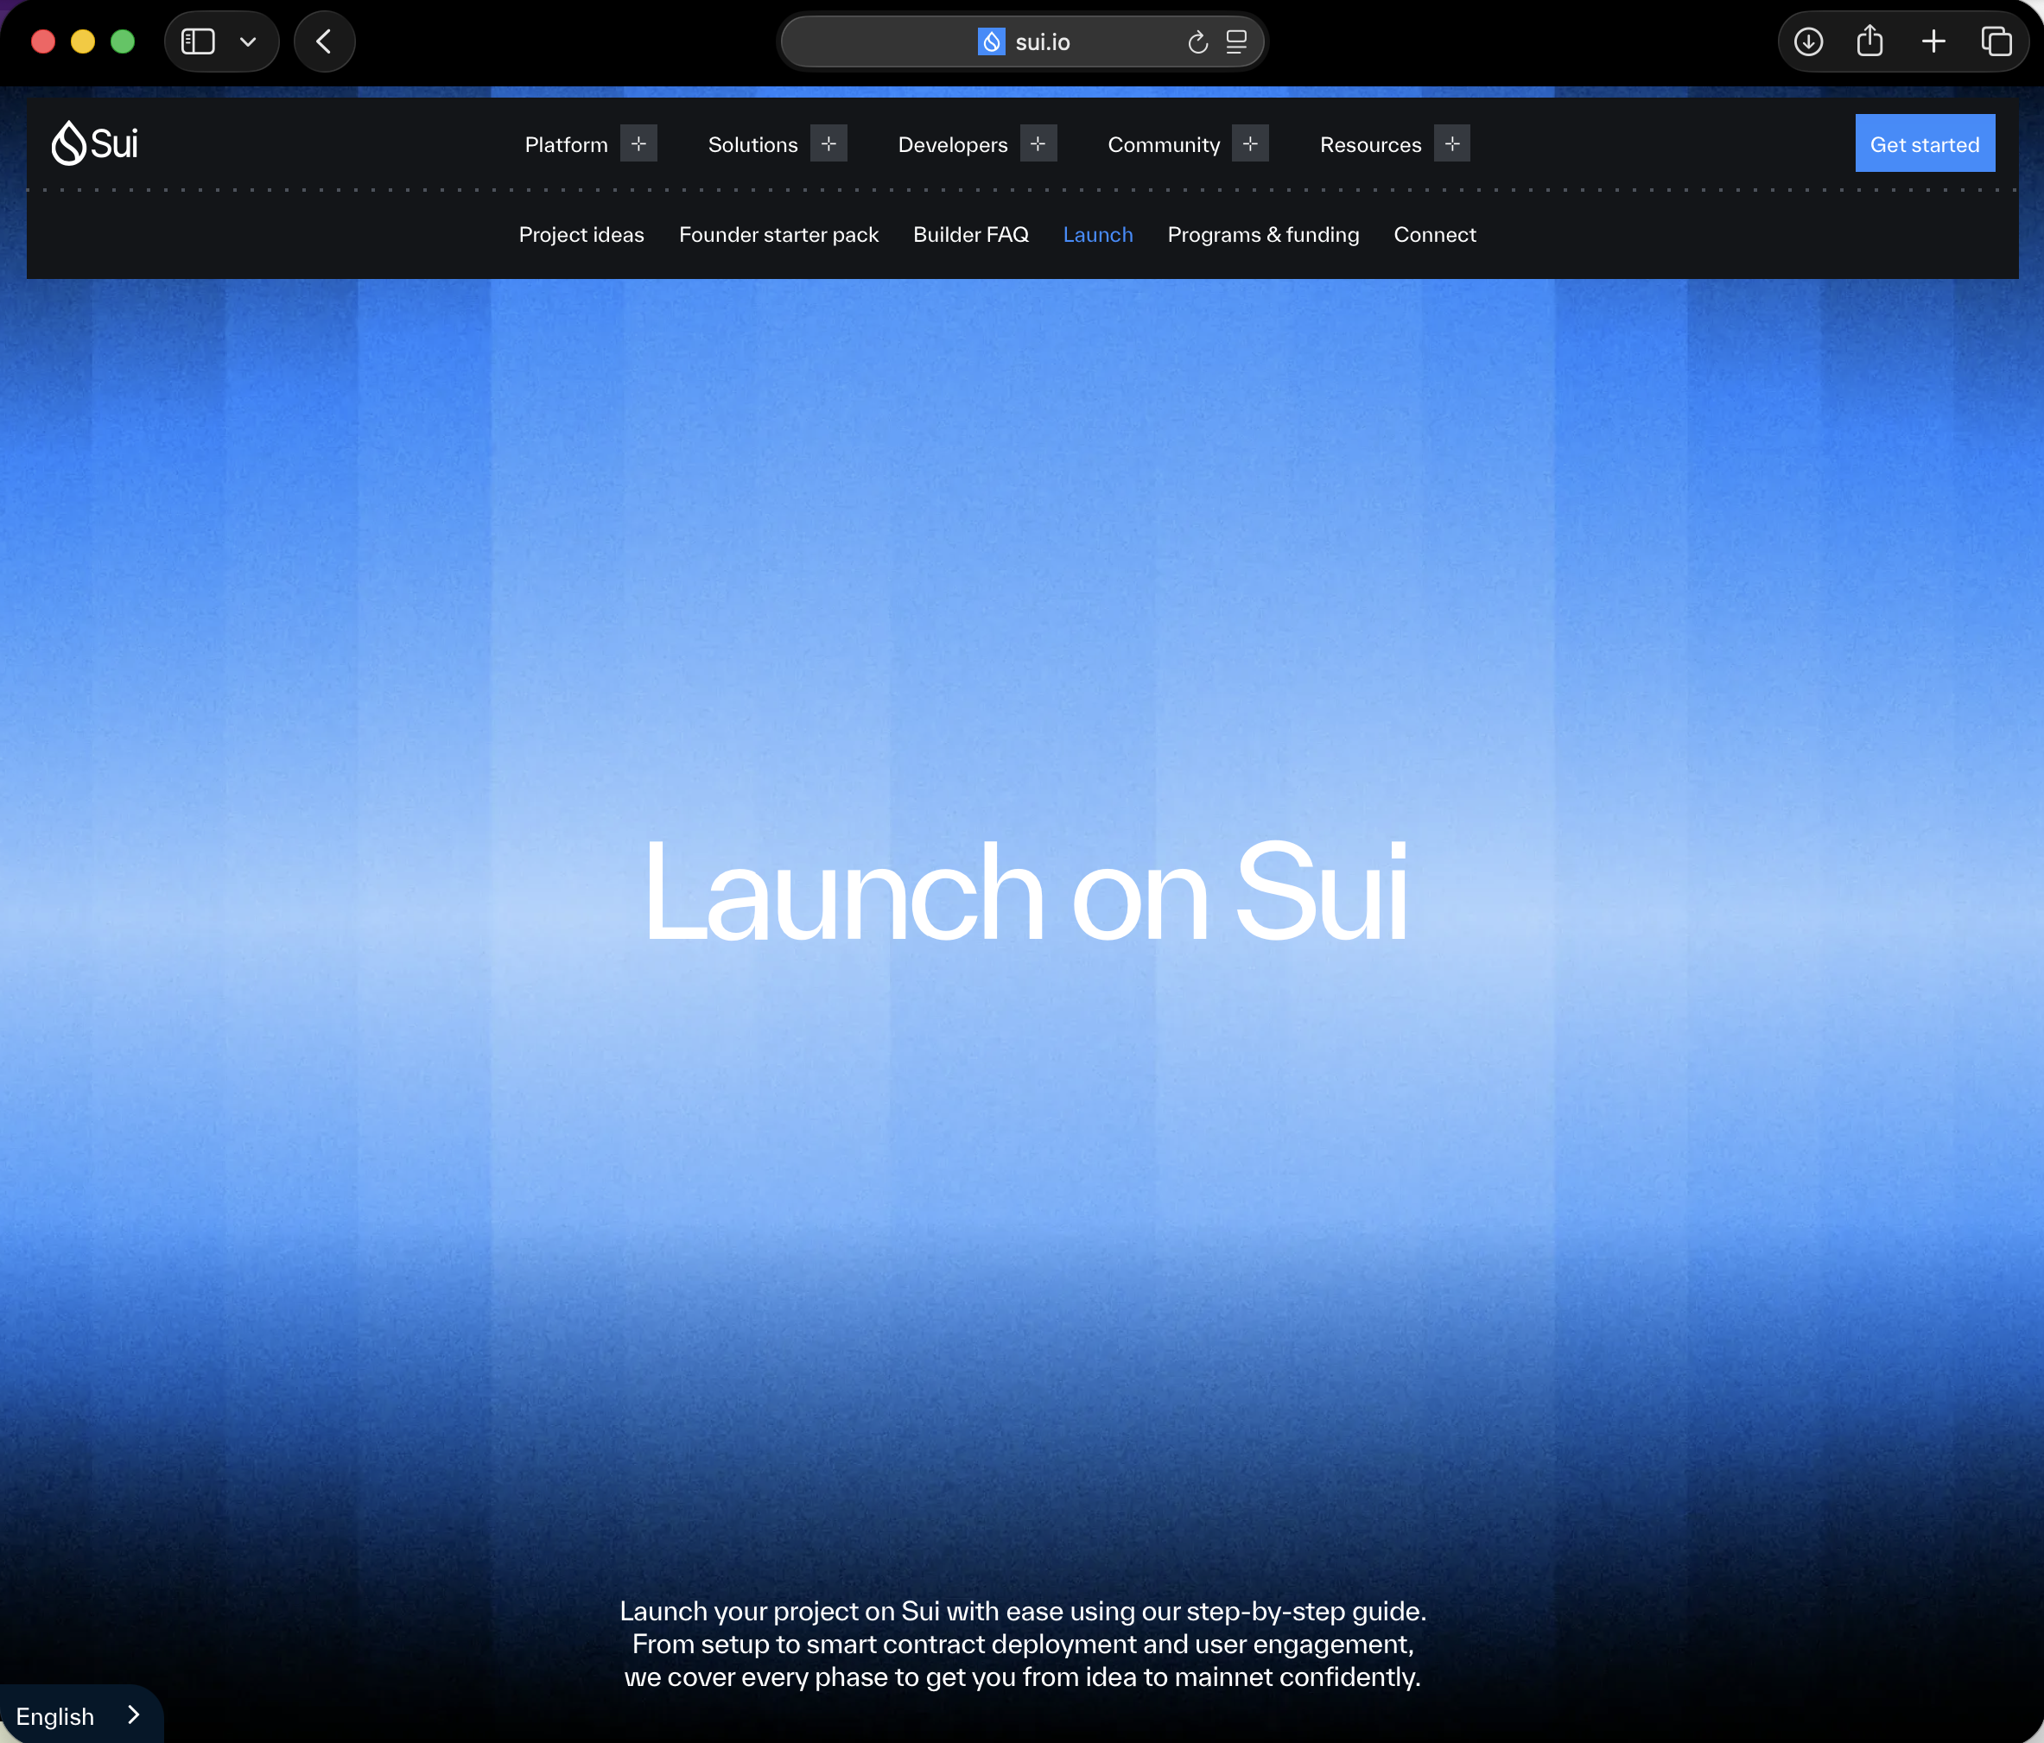Open the Reader view icon

pyautogui.click(x=1236, y=41)
